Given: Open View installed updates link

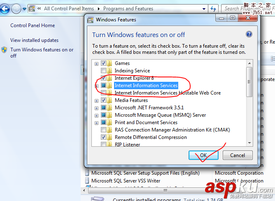Looking at the screenshot, I should pyautogui.click(x=35, y=40).
